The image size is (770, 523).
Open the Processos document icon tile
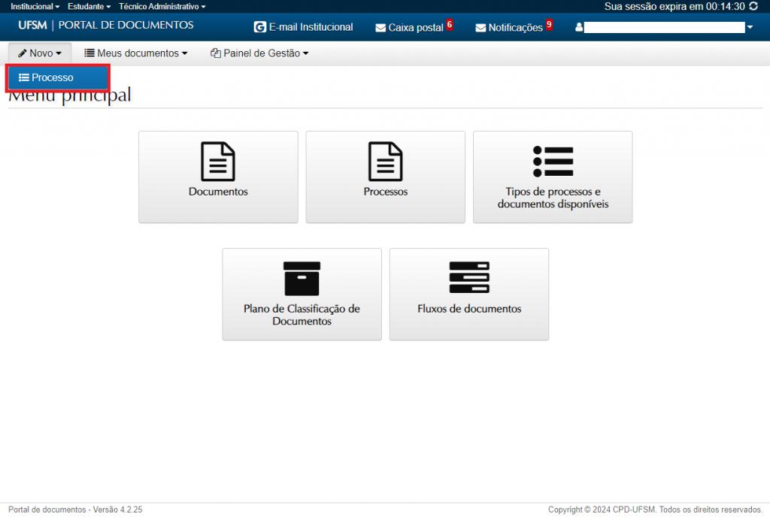pos(385,162)
